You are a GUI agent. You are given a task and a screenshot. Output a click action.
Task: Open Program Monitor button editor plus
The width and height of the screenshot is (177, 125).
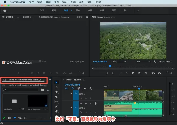click(171, 73)
